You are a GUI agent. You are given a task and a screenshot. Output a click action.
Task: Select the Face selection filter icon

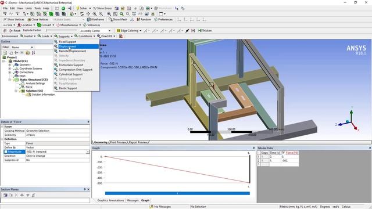point(45,14)
